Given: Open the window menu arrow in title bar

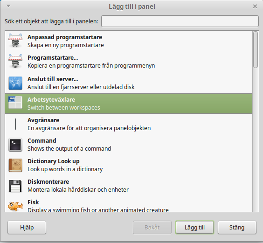Looking at the screenshot, I should [8, 6].
